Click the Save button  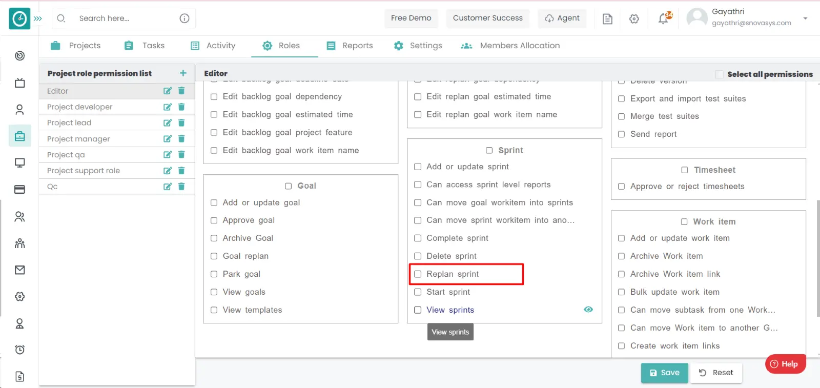click(x=664, y=373)
